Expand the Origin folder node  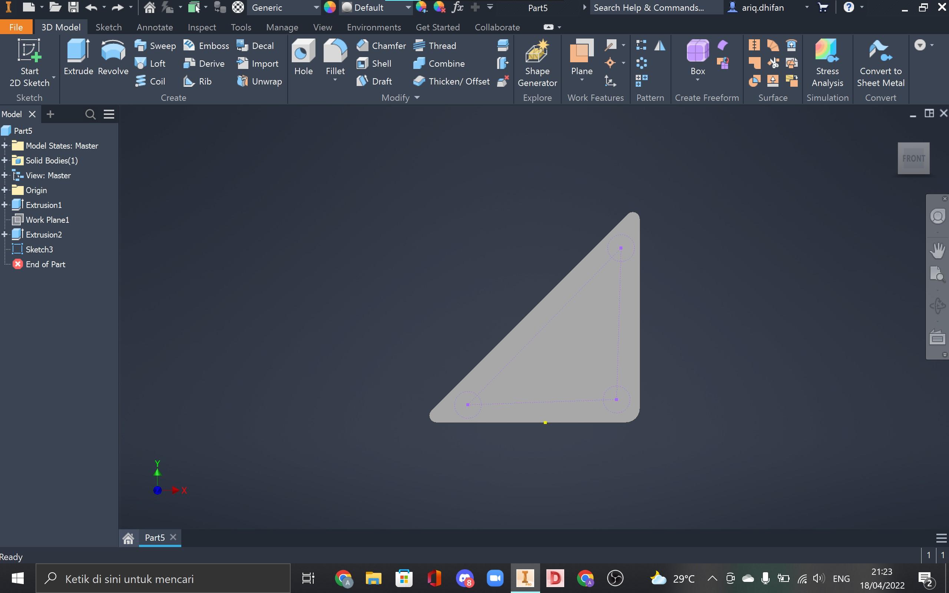pyautogui.click(x=5, y=190)
